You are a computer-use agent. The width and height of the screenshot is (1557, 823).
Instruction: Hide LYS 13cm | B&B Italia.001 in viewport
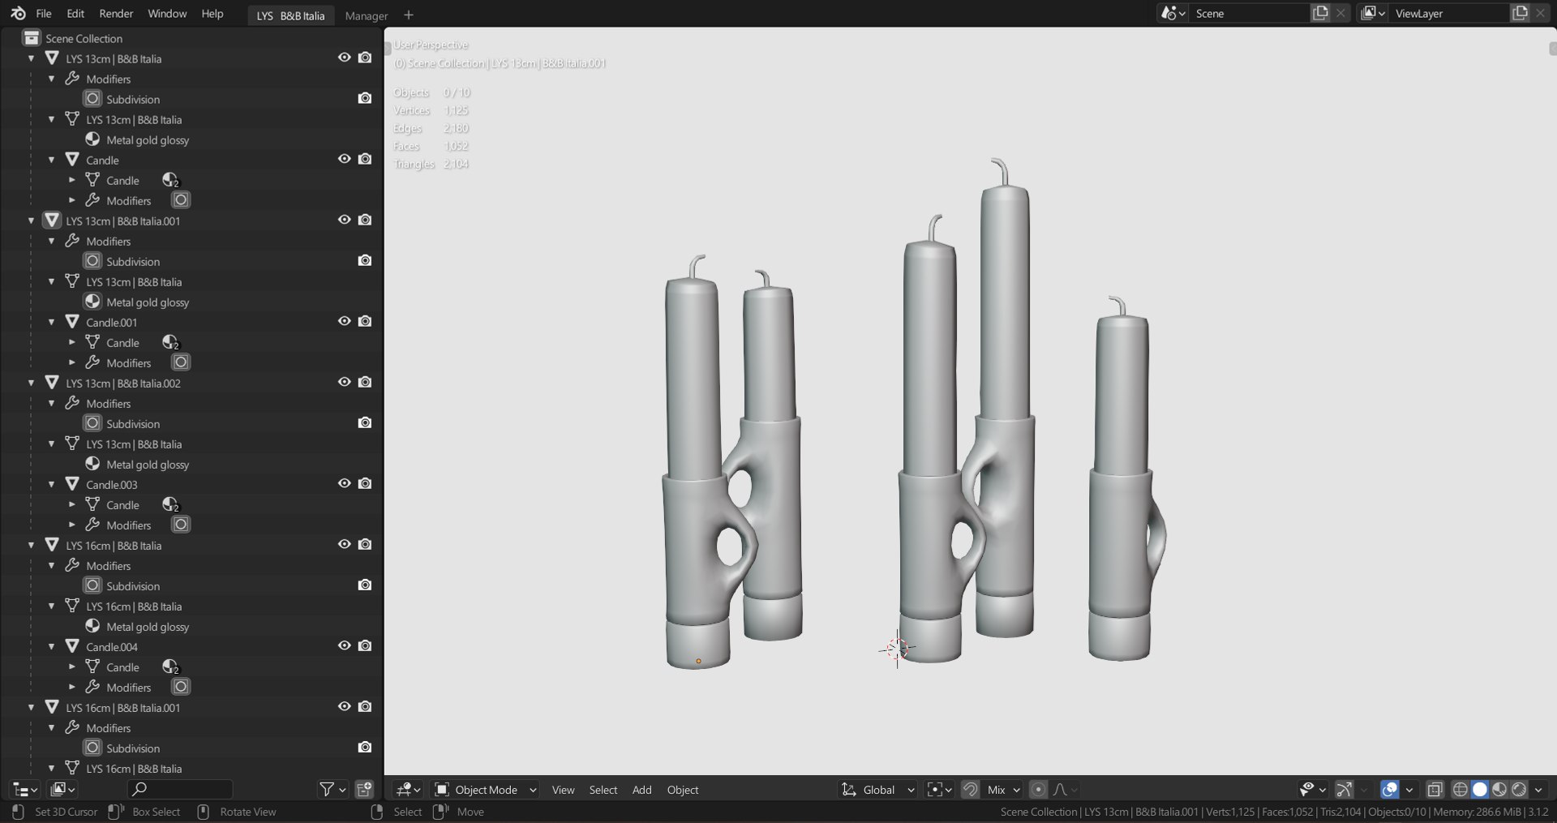(x=344, y=220)
